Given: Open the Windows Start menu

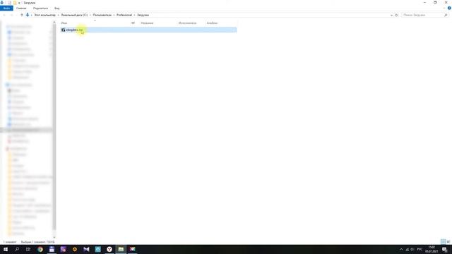Looking at the screenshot, I should tap(6, 249).
